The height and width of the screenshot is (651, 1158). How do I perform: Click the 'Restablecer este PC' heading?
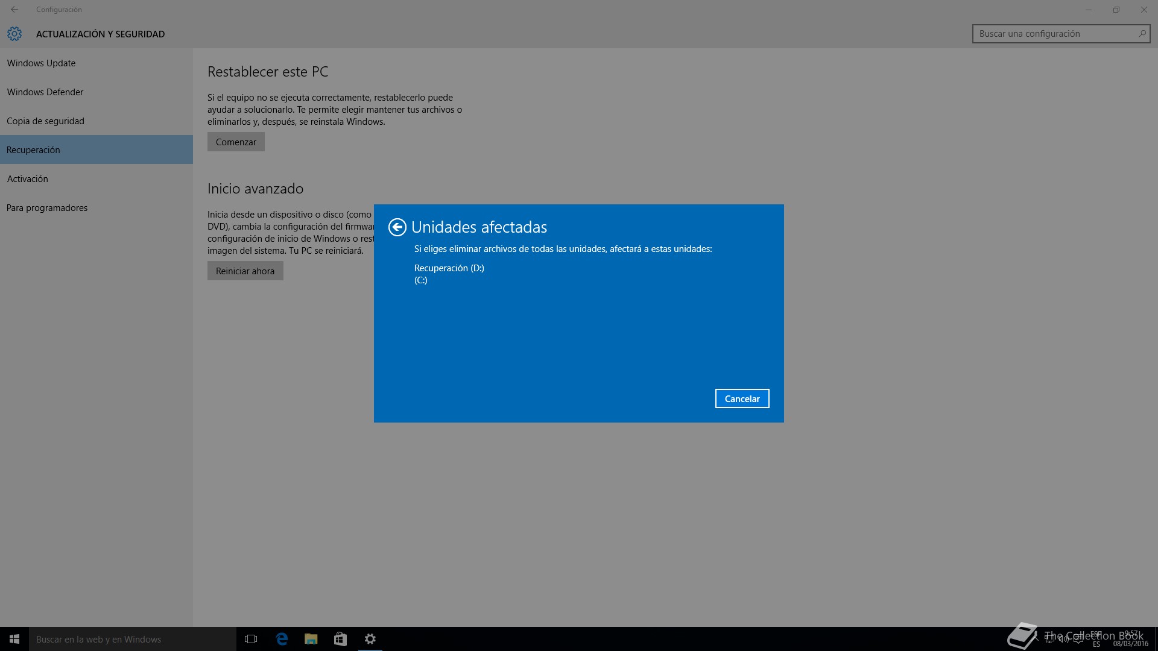point(268,72)
